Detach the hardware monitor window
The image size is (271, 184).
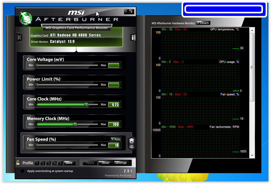click(x=203, y=23)
